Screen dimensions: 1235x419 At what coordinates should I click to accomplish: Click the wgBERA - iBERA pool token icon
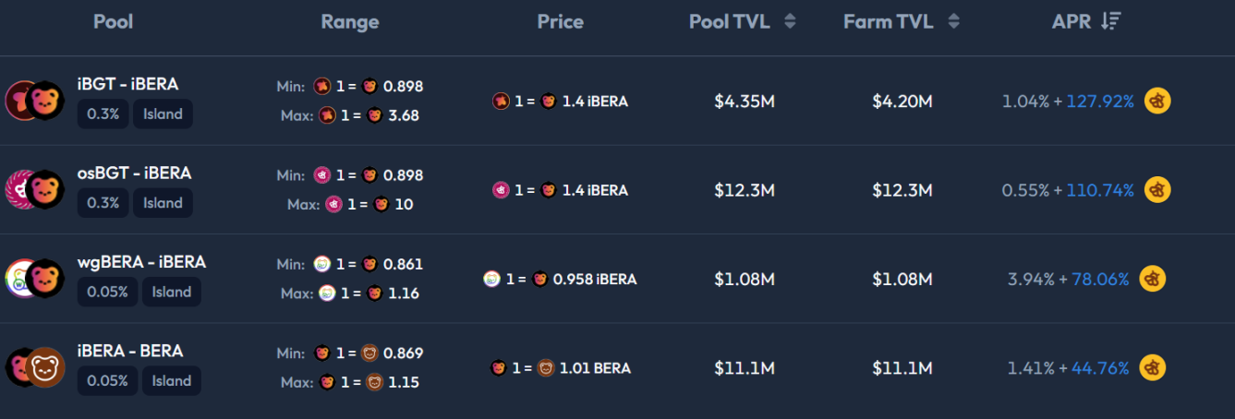coord(33,278)
